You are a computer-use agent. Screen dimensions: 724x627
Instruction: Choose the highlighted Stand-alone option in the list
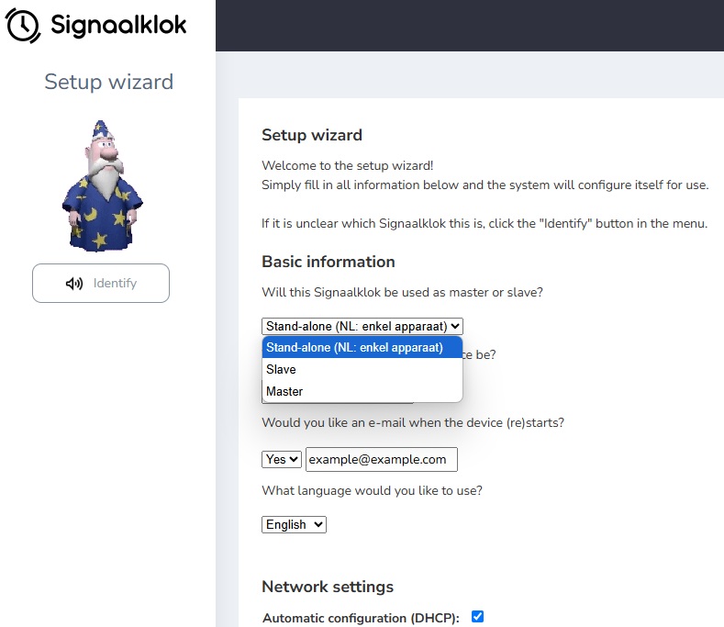point(362,347)
